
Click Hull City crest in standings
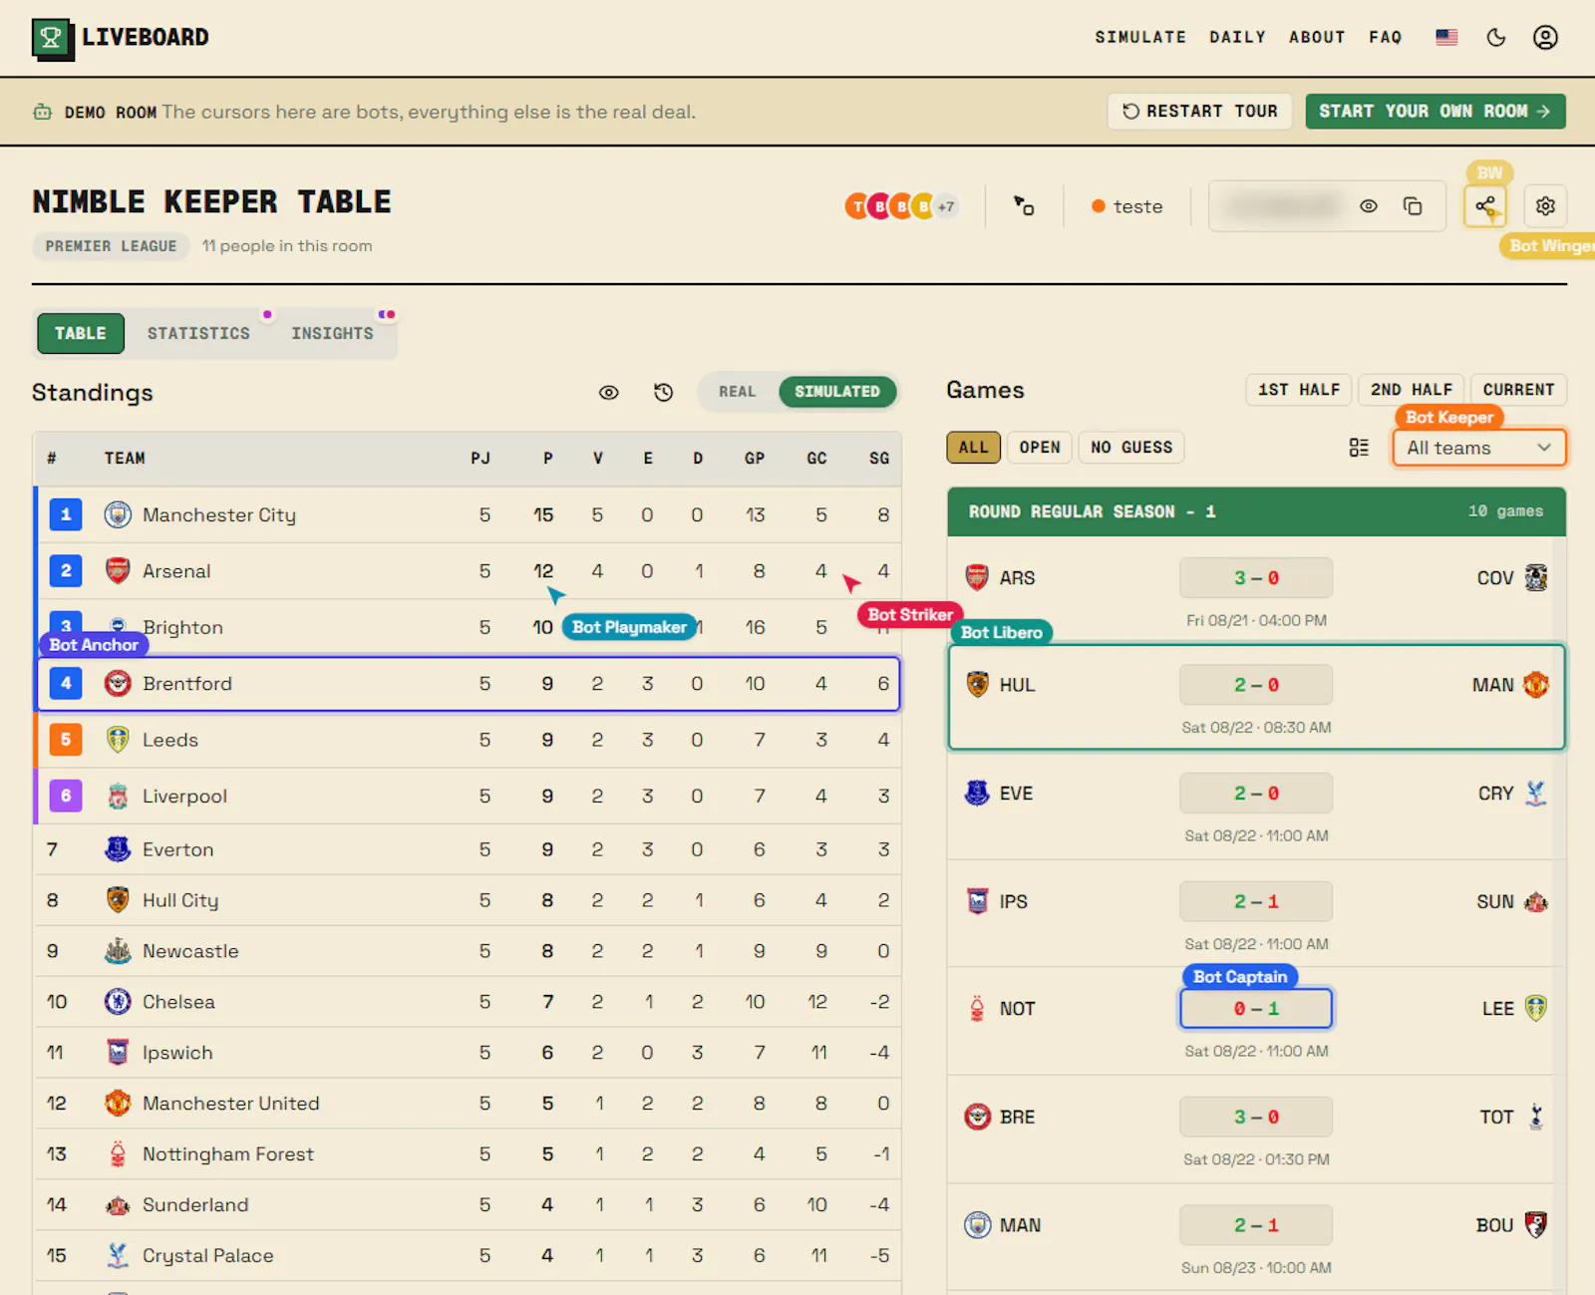click(x=118, y=900)
